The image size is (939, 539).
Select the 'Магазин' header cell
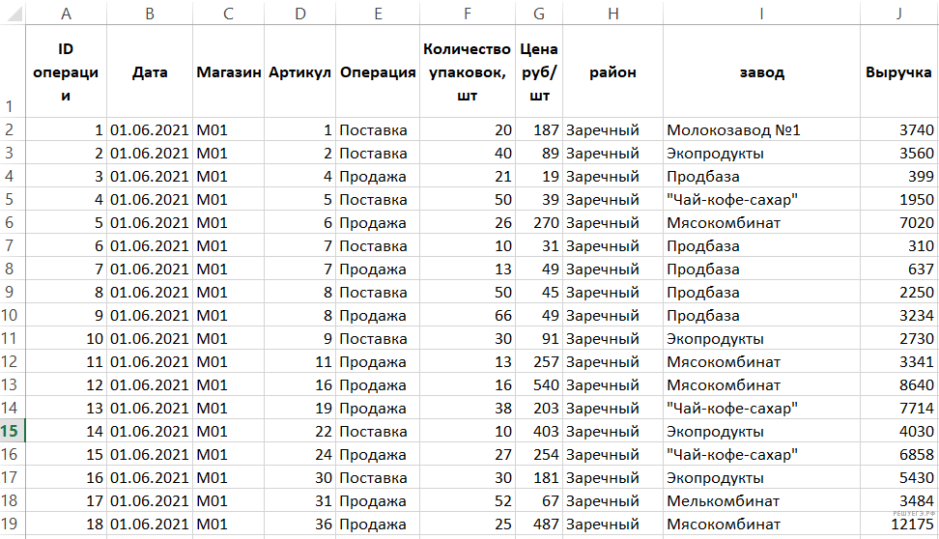pos(228,72)
